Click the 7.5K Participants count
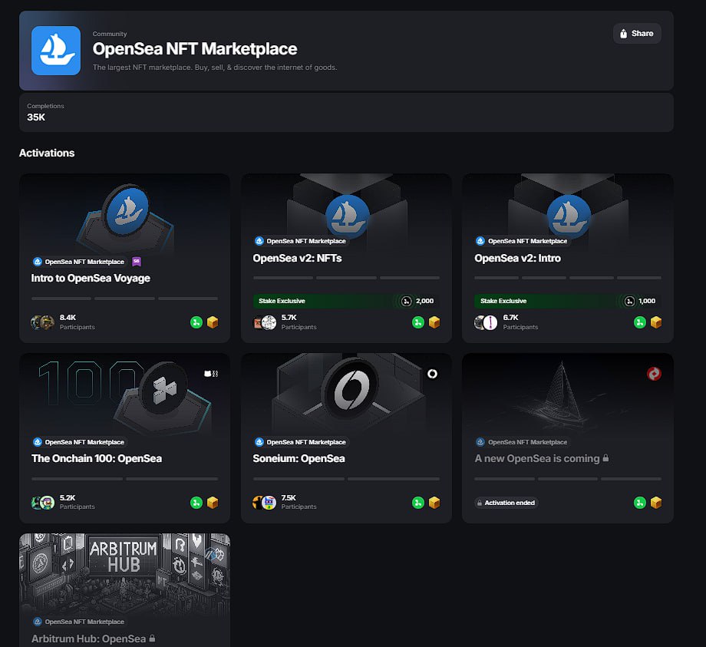Viewport: 706px width, 647px height. pos(299,502)
